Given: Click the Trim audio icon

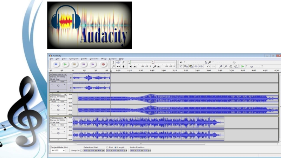Looking at the screenshot, I should pos(196,66).
